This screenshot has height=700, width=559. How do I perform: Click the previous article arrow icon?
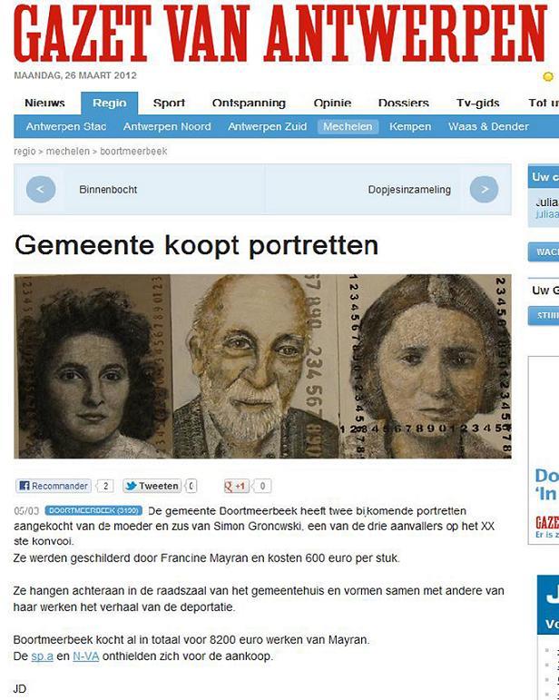[x=41, y=189]
